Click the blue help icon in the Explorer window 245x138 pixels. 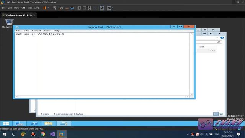[222, 38]
